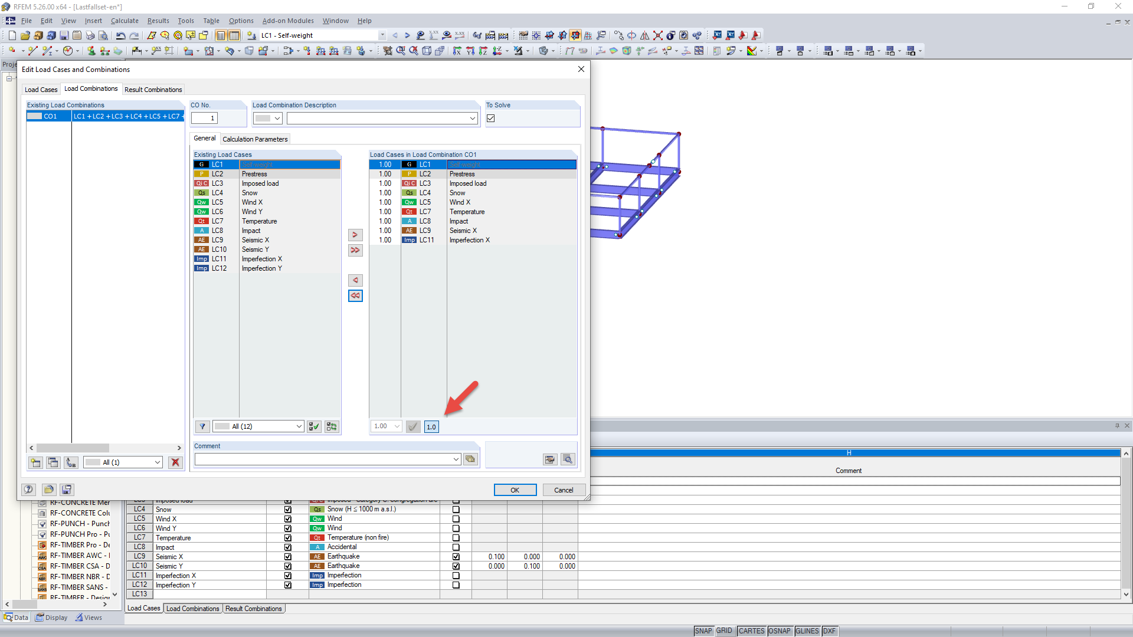
Task: Toggle the LC12 Imperfection Y checkbox in the table
Action: (x=288, y=585)
